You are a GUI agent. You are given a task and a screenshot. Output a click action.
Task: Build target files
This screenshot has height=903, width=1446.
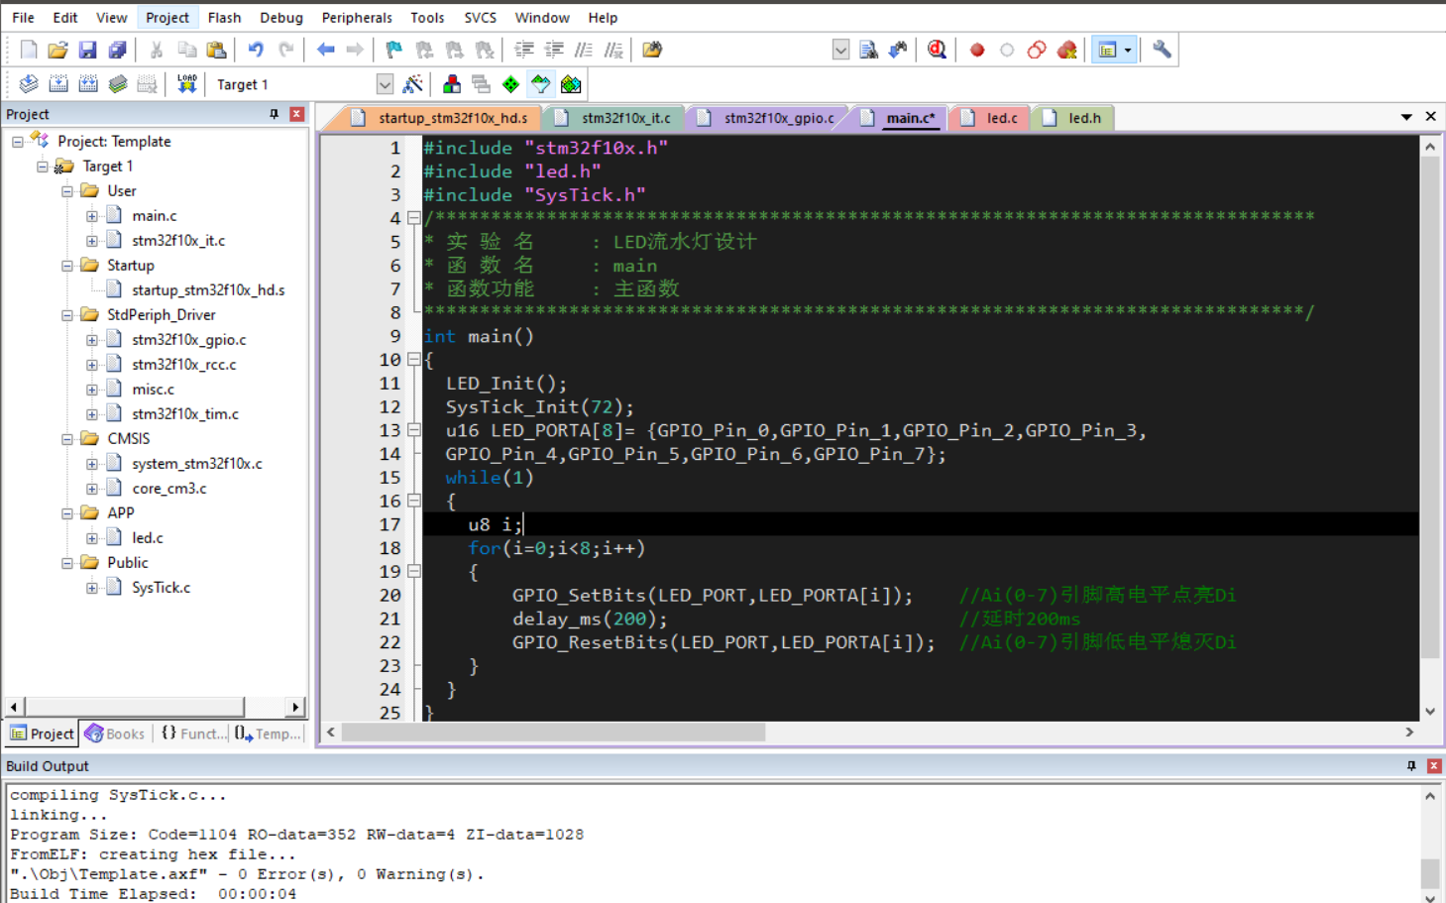click(58, 84)
